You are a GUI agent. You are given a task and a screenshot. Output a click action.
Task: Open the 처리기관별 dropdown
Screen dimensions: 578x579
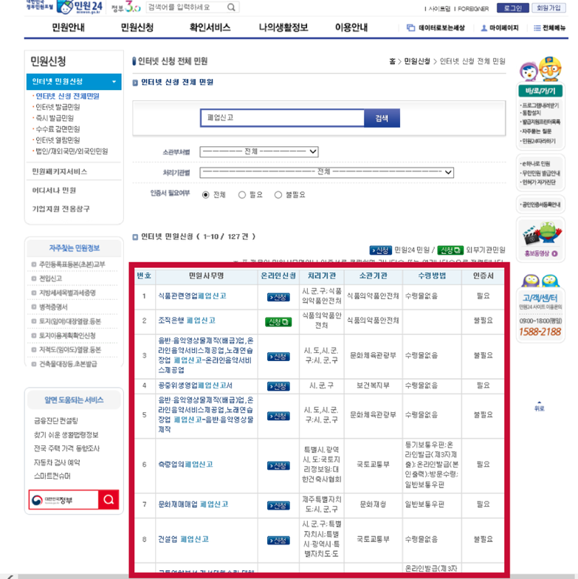click(x=326, y=173)
